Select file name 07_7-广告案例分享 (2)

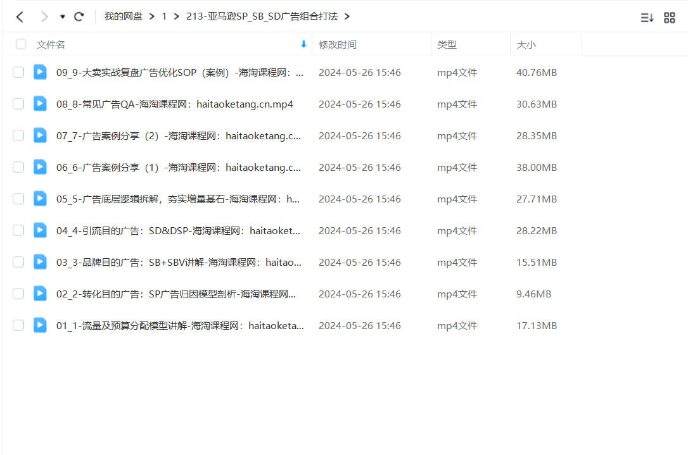point(179,136)
